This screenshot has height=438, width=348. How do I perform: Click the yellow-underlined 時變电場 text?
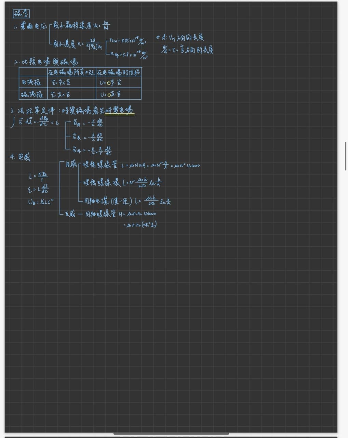coord(120,110)
